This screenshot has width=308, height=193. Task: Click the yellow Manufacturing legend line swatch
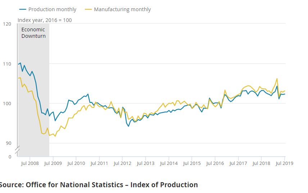[x=88, y=9]
